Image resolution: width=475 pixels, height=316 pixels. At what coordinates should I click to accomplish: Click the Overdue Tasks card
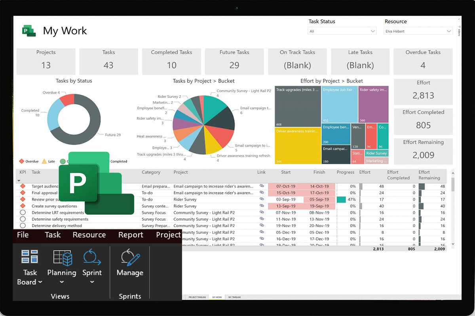[423, 61]
